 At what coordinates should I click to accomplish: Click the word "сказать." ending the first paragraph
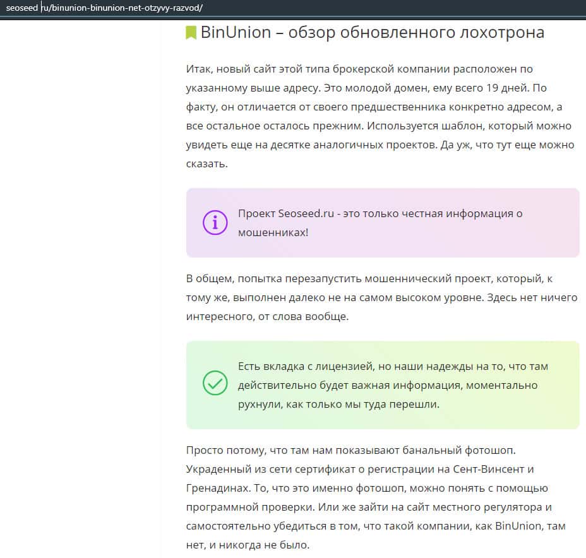point(206,163)
